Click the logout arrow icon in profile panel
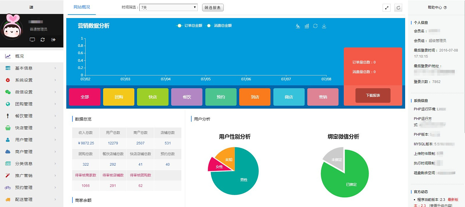 coord(53,40)
